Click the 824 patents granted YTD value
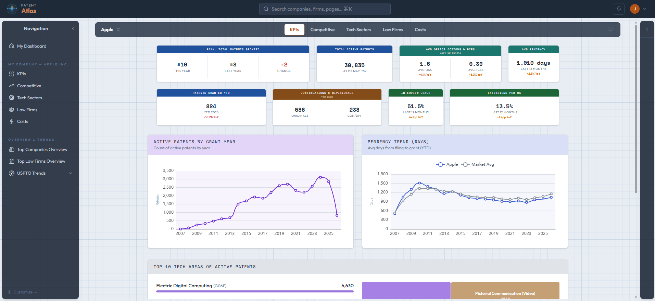Image resolution: width=655 pixels, height=301 pixels. (x=211, y=106)
